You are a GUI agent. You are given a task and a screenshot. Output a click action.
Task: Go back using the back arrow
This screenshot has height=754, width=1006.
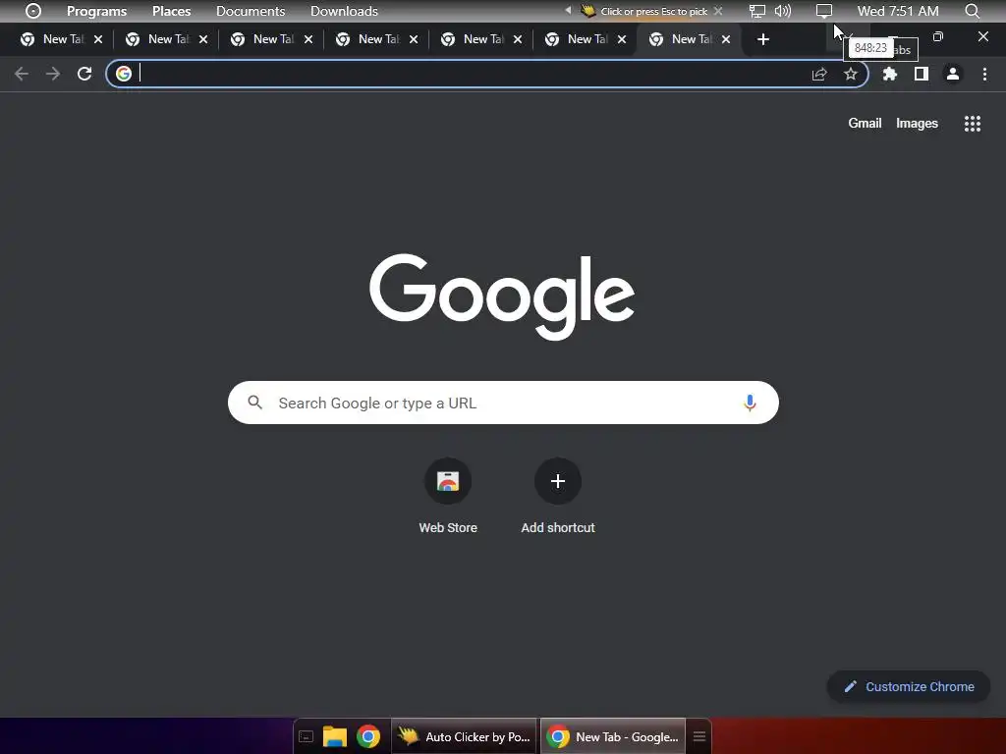22,74
